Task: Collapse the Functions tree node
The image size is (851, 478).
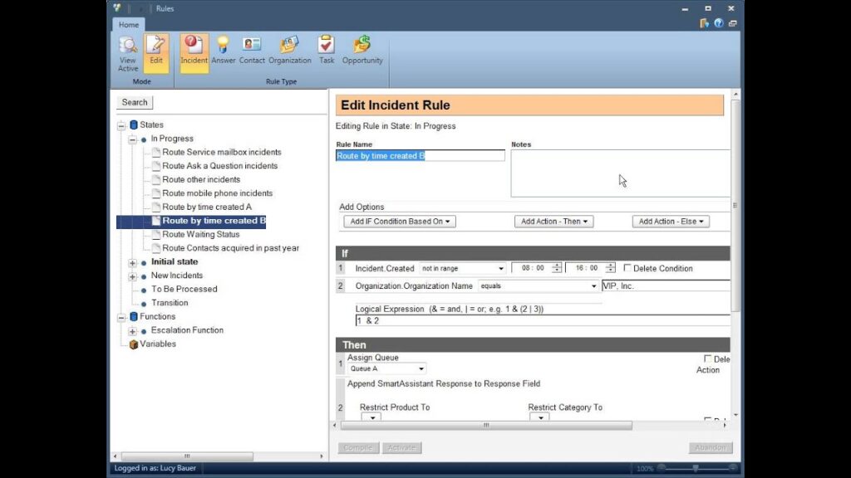Action: point(121,317)
